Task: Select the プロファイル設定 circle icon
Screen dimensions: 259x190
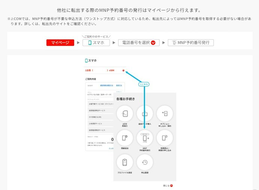Action: click(x=125, y=162)
